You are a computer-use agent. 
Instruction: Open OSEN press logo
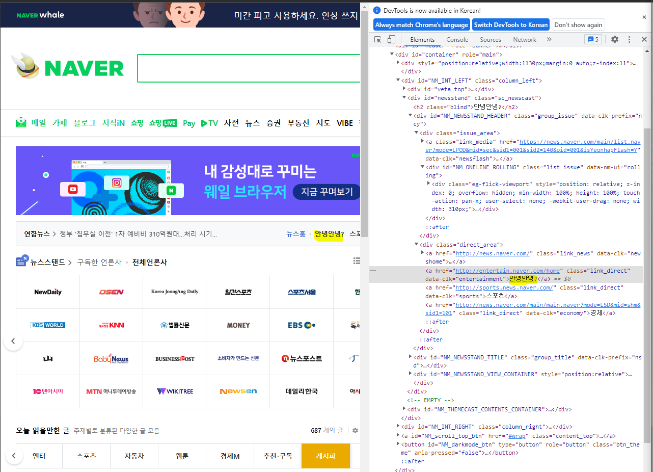(111, 292)
